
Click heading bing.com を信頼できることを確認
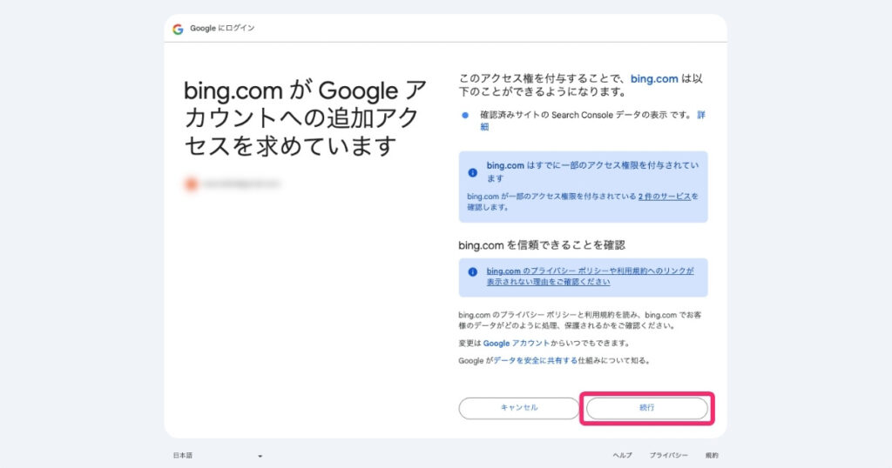542,245
